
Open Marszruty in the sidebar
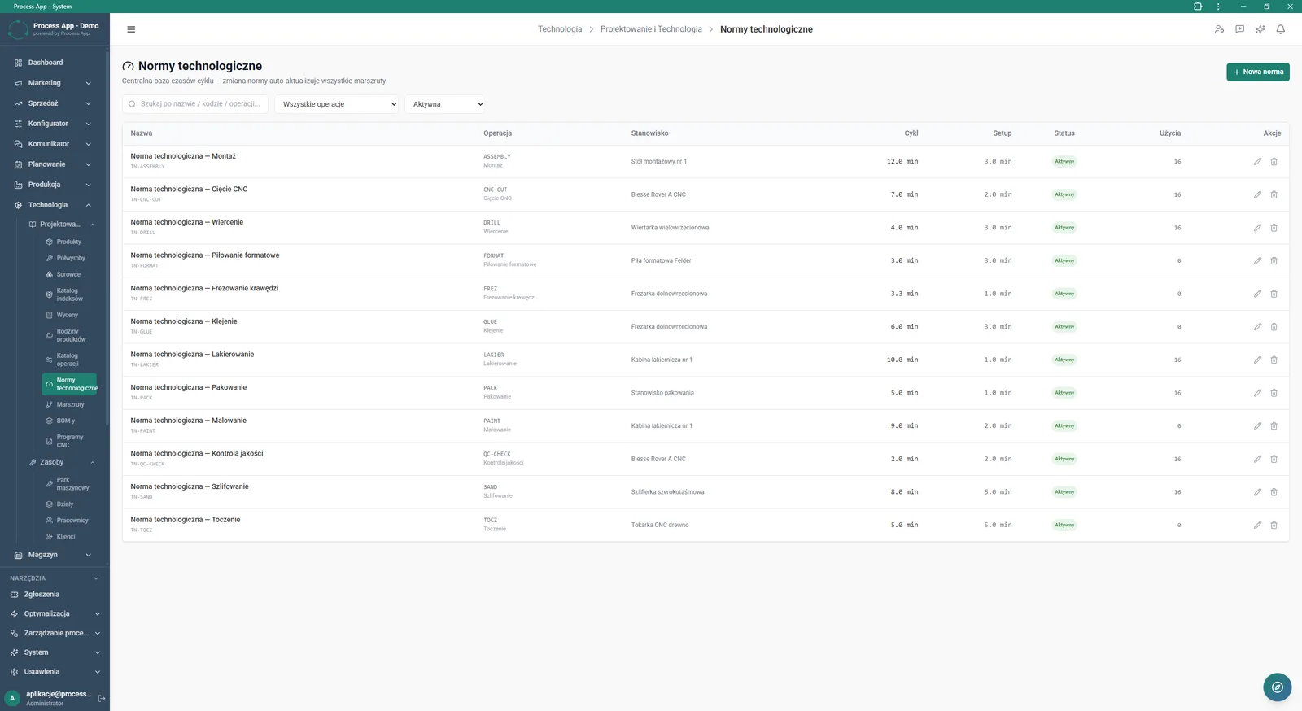tap(70, 404)
